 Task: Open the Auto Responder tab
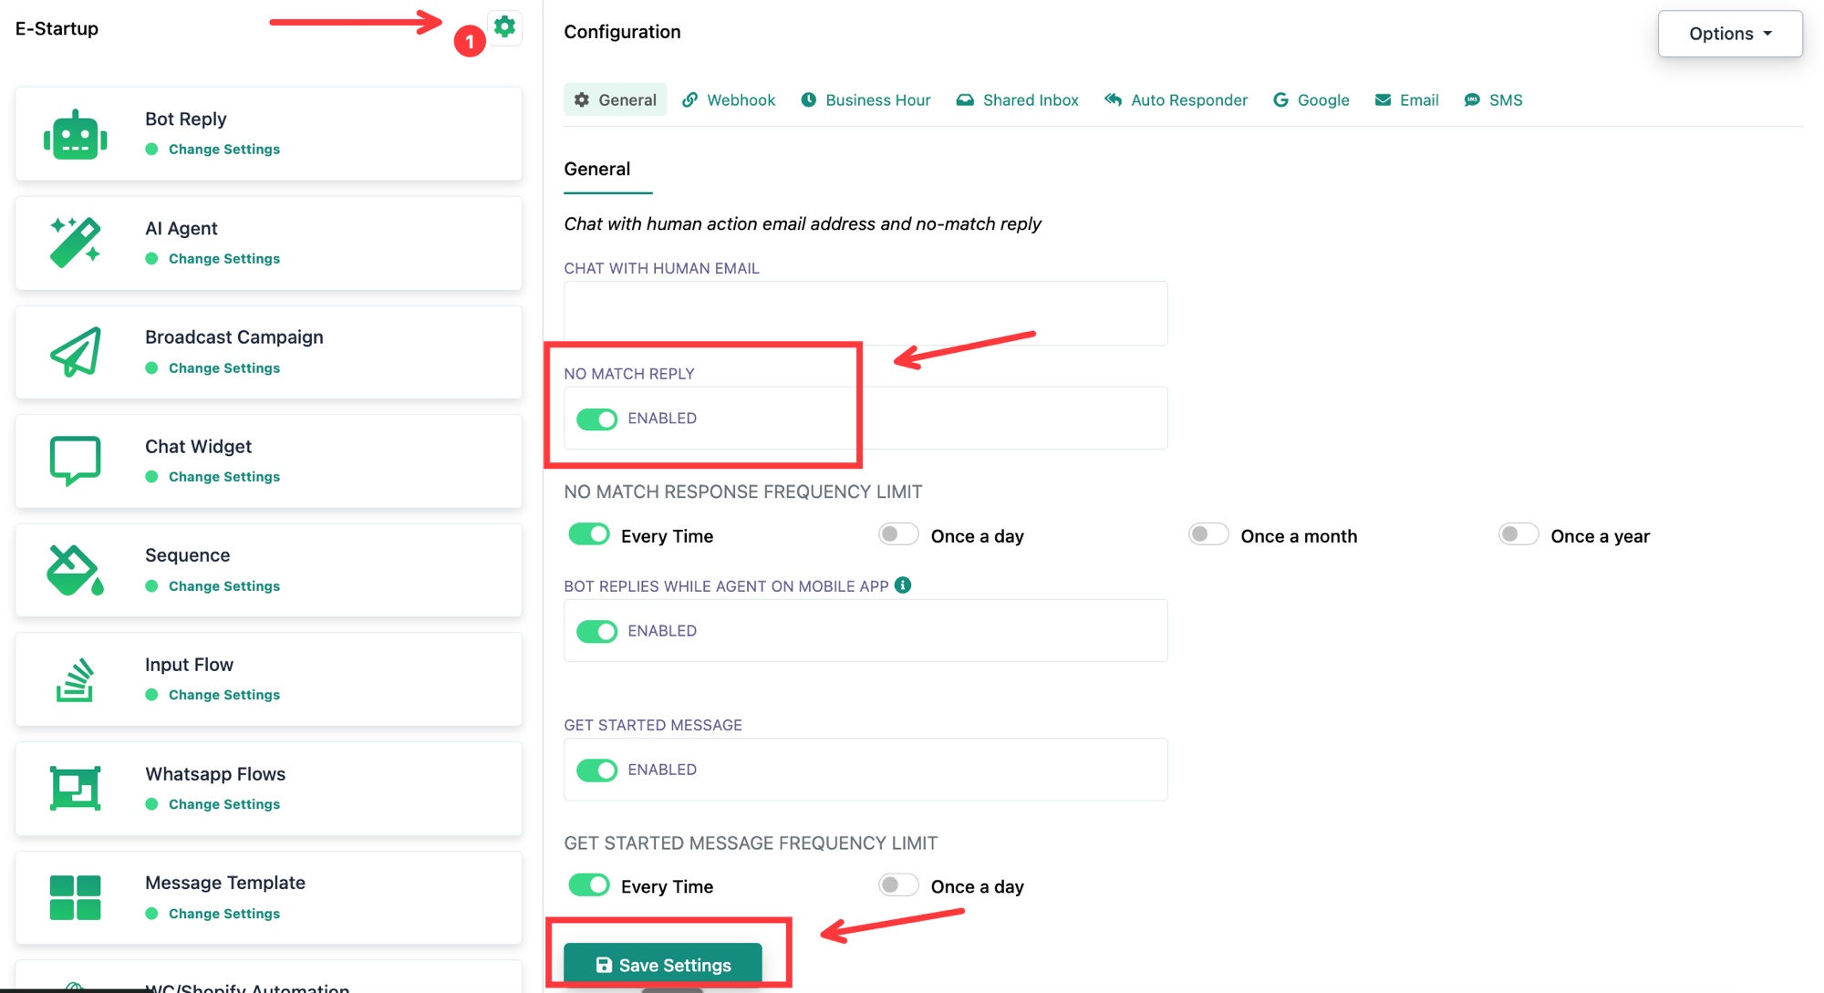point(1176,99)
